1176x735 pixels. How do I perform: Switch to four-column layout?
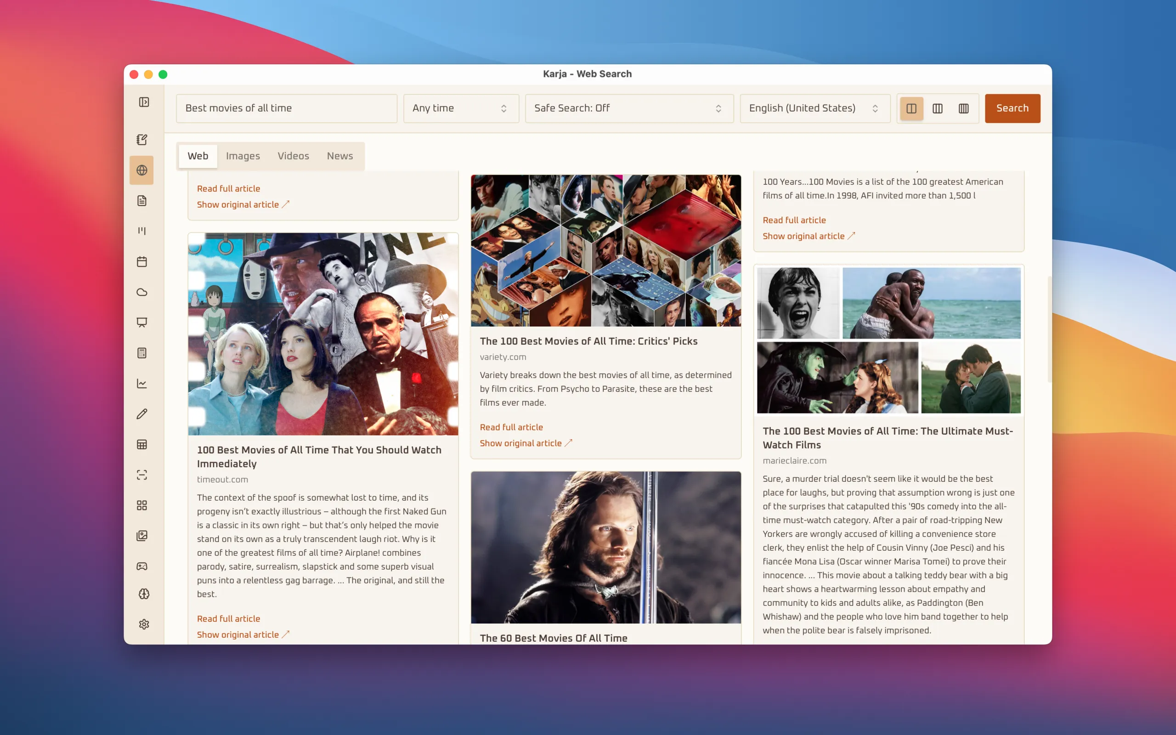click(x=964, y=108)
